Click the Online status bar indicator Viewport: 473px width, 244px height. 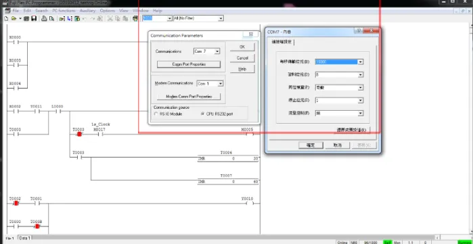click(x=342, y=242)
